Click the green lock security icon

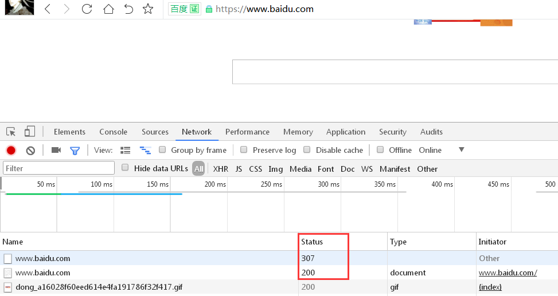tap(209, 9)
